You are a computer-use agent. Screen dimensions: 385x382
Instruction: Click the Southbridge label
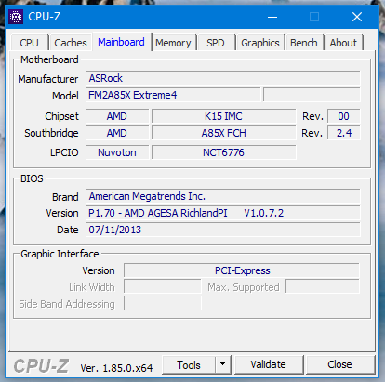pyautogui.click(x=51, y=133)
